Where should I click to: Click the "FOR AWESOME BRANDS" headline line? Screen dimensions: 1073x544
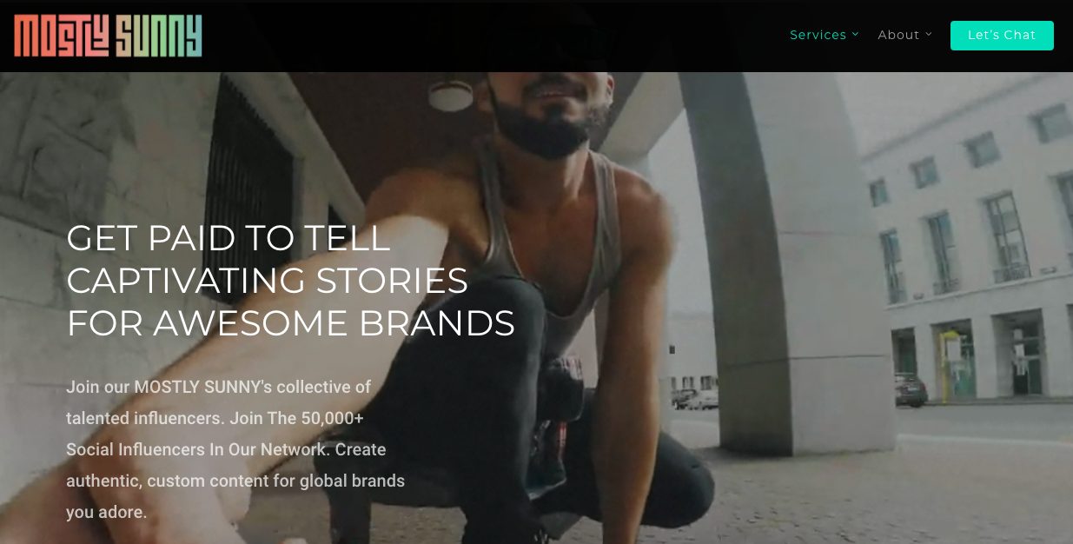click(291, 323)
